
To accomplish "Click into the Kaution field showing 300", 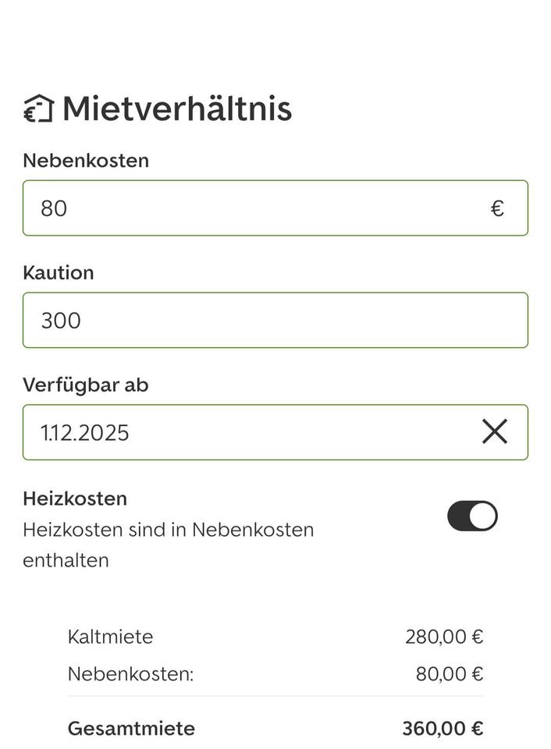I will [x=275, y=320].
